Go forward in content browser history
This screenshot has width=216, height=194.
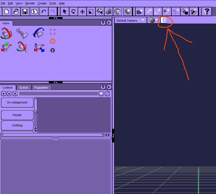[9, 94]
